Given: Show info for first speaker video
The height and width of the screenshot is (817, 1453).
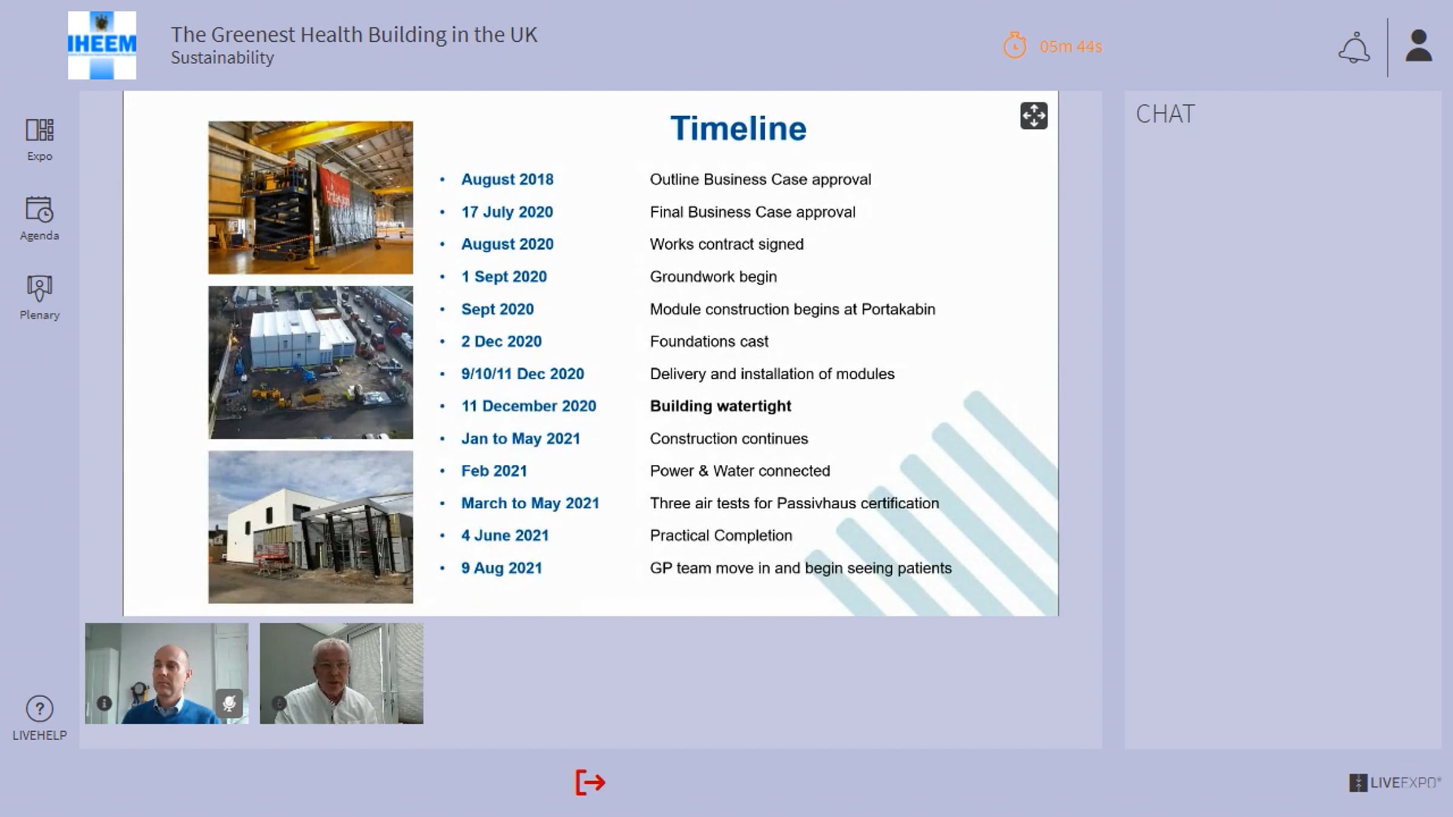Looking at the screenshot, I should [104, 703].
